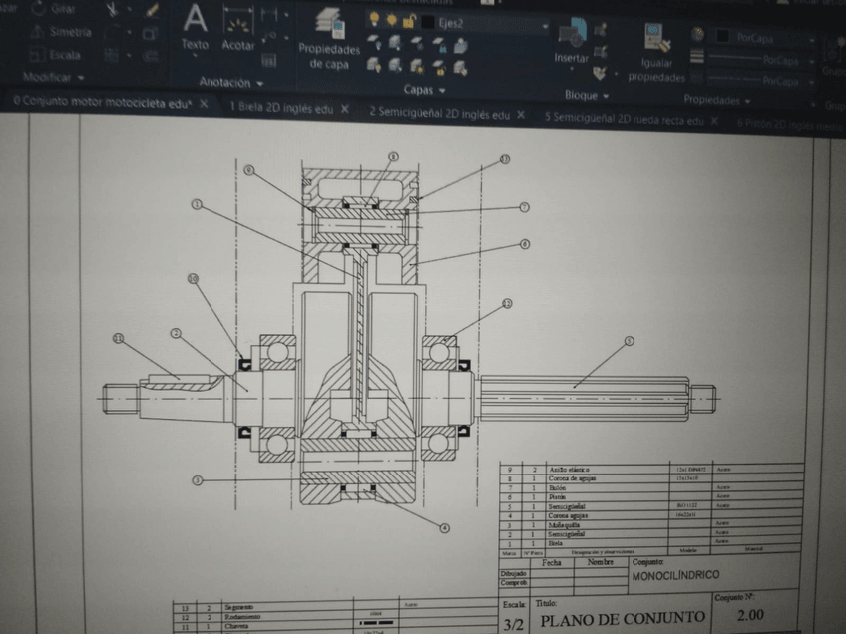This screenshot has height=634, width=846.
Task: Select the Girar rotate tool
Action: [58, 8]
